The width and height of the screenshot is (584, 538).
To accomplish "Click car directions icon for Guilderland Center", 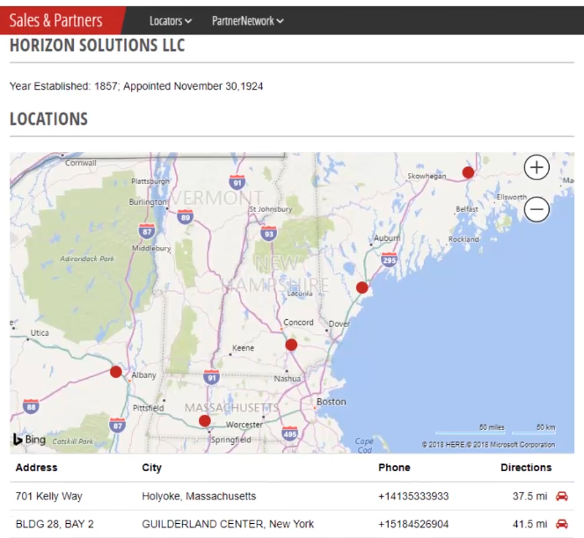I will pyautogui.click(x=562, y=525).
